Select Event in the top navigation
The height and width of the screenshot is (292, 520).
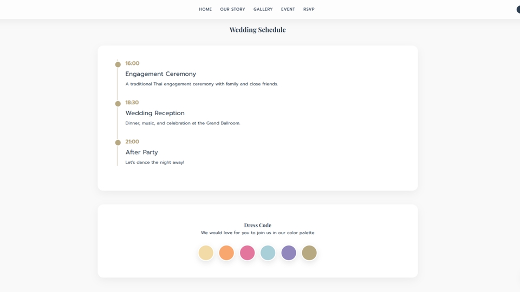tap(288, 9)
